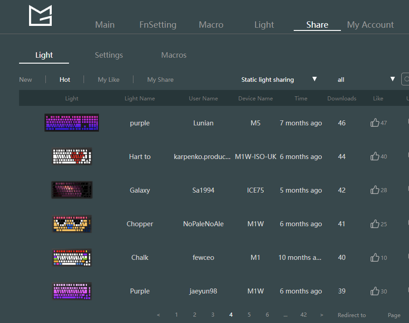The width and height of the screenshot is (409, 323).
Task: Click device name ICE75
Action: point(256,190)
